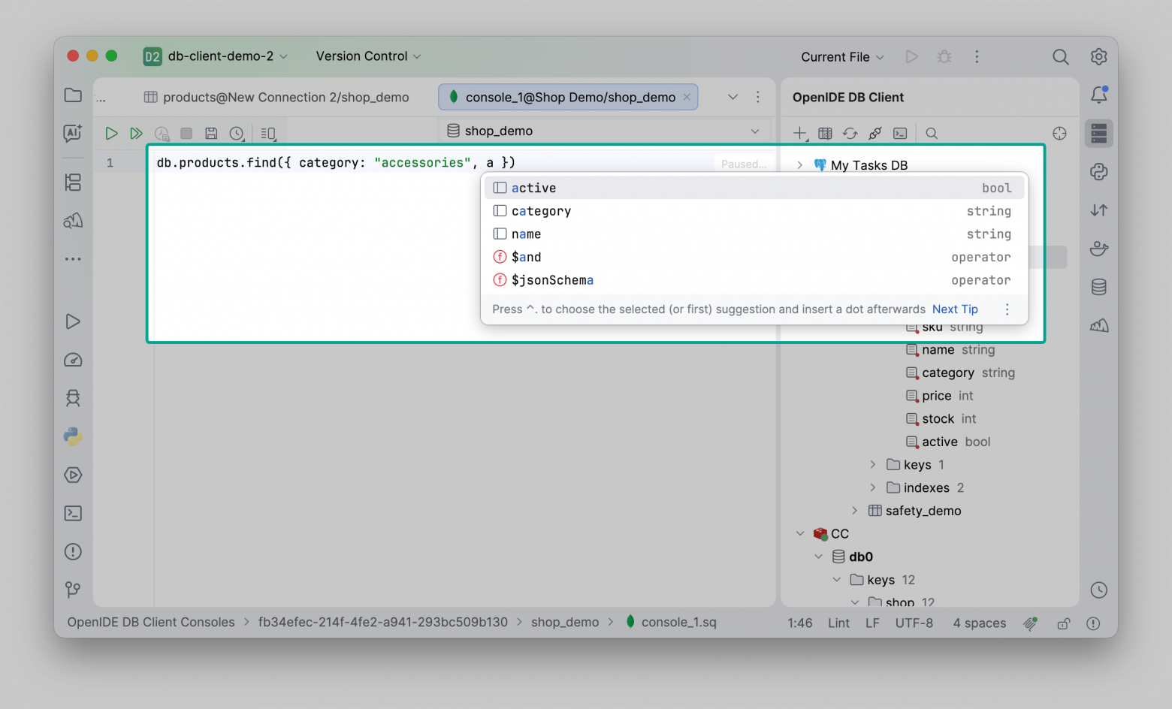Click the Save icon in console toolbar
Image resolution: width=1172 pixels, height=709 pixels.
coord(211,133)
